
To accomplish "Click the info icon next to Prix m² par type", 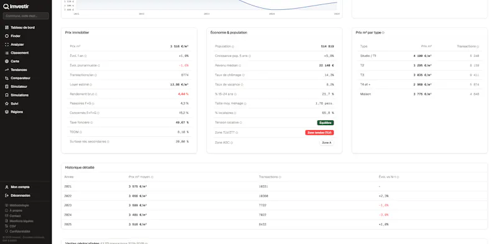I will click(x=383, y=33).
